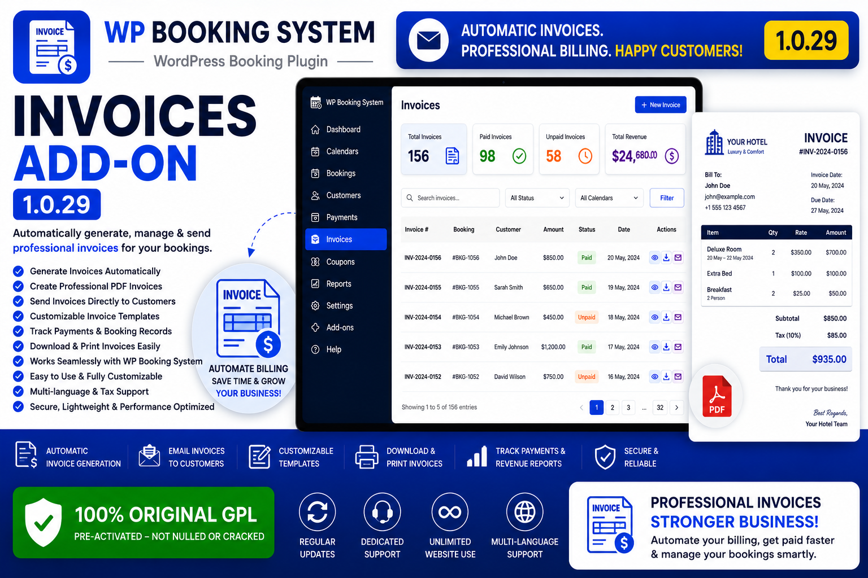Viewport: 868px width, 578px height.
Task: Email invoice INV-2024-0156 to customer
Action: (x=678, y=258)
